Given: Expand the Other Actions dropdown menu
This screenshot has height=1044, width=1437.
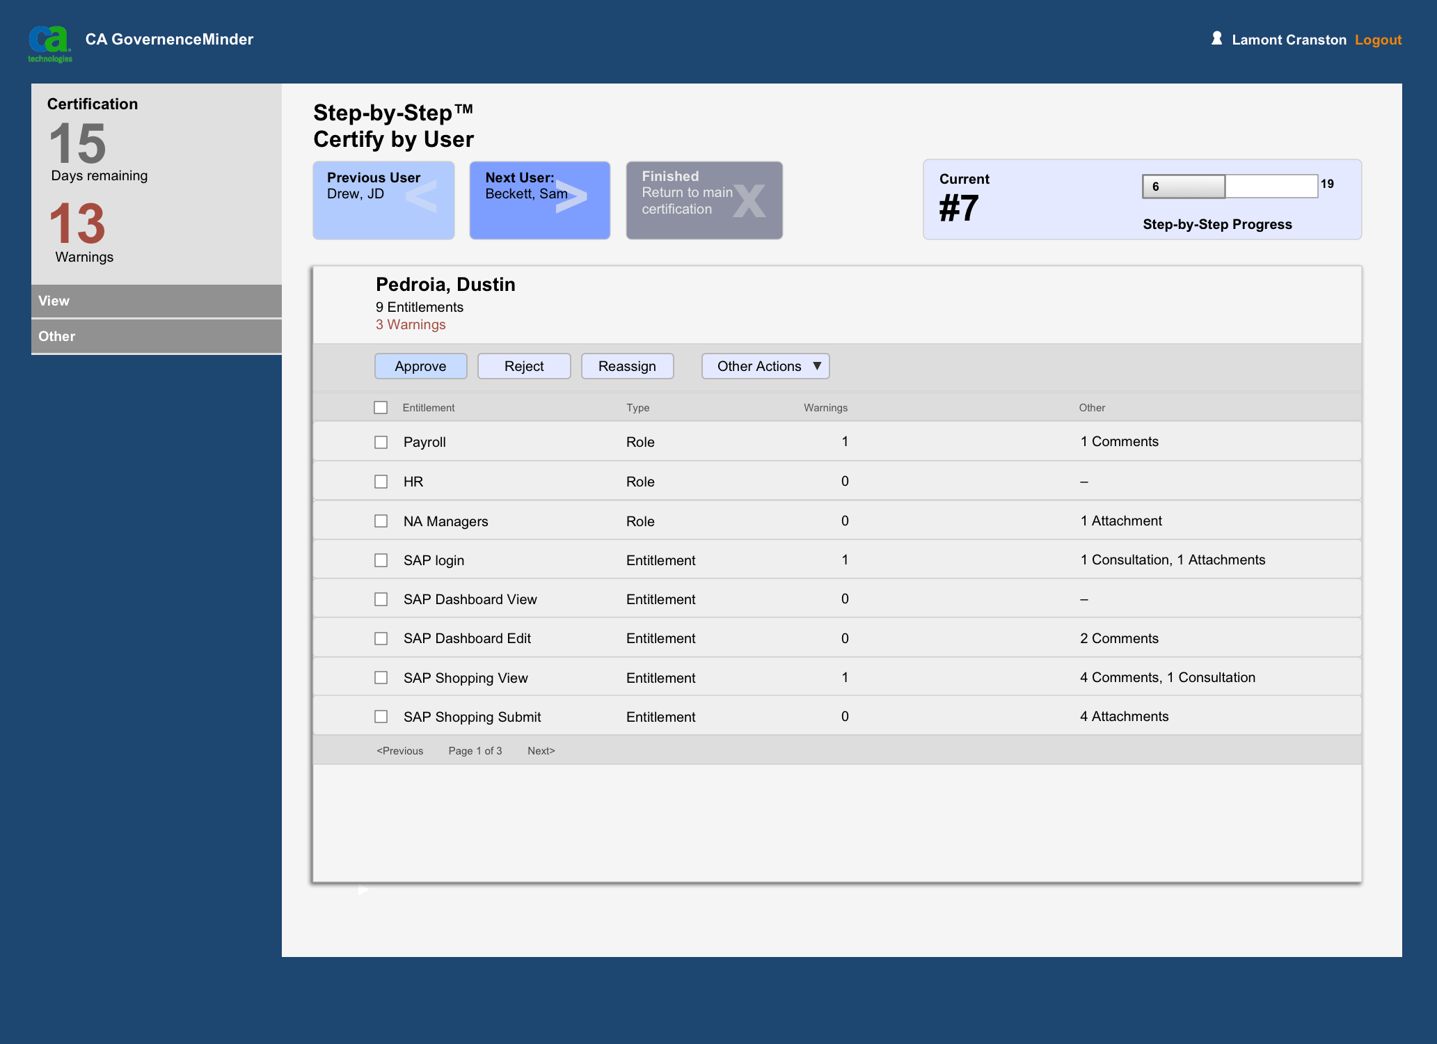Looking at the screenshot, I should click(766, 367).
